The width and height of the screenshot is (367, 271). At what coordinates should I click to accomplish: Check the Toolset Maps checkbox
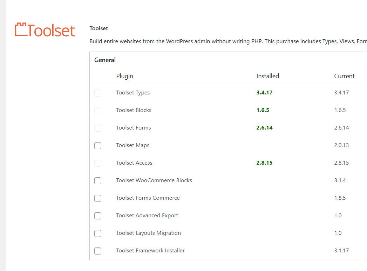[98, 146]
